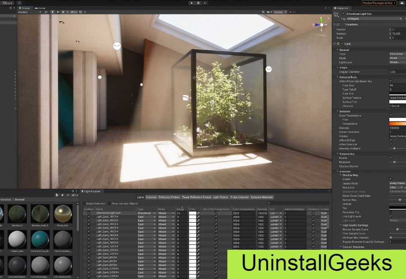Click the Intensity value field 100000
This screenshot has width=406, height=279.
click(x=397, y=128)
